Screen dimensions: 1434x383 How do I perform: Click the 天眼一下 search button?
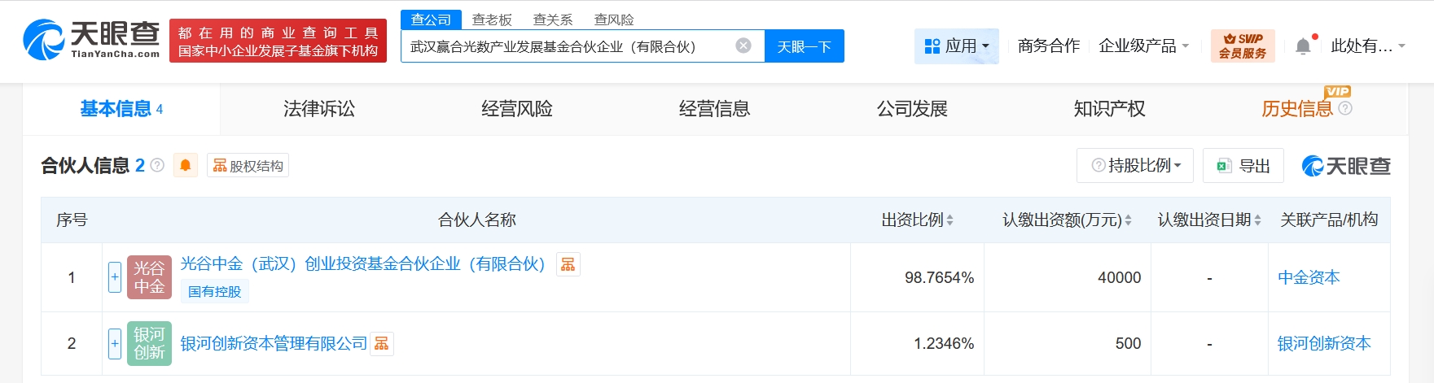click(x=804, y=46)
